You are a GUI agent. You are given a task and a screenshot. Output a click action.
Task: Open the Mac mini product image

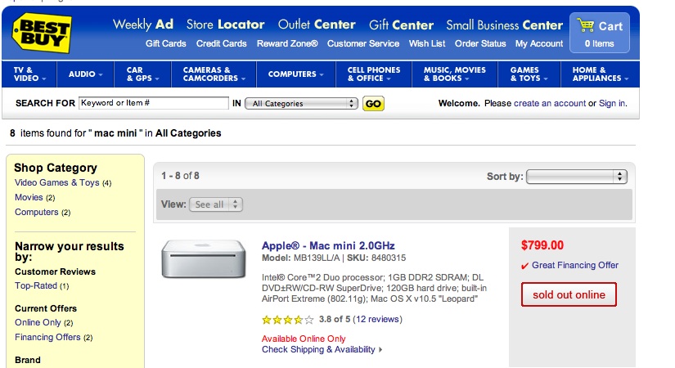tap(204, 258)
